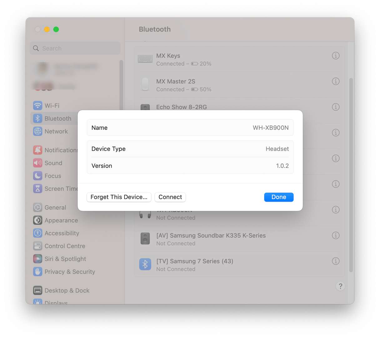380x338 pixels.
Task: Select the Name field showing WH-XB900N
Action: pos(190,128)
